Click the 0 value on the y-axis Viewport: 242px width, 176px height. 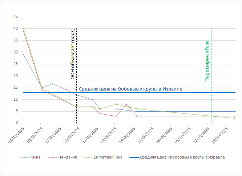[x=17, y=123]
